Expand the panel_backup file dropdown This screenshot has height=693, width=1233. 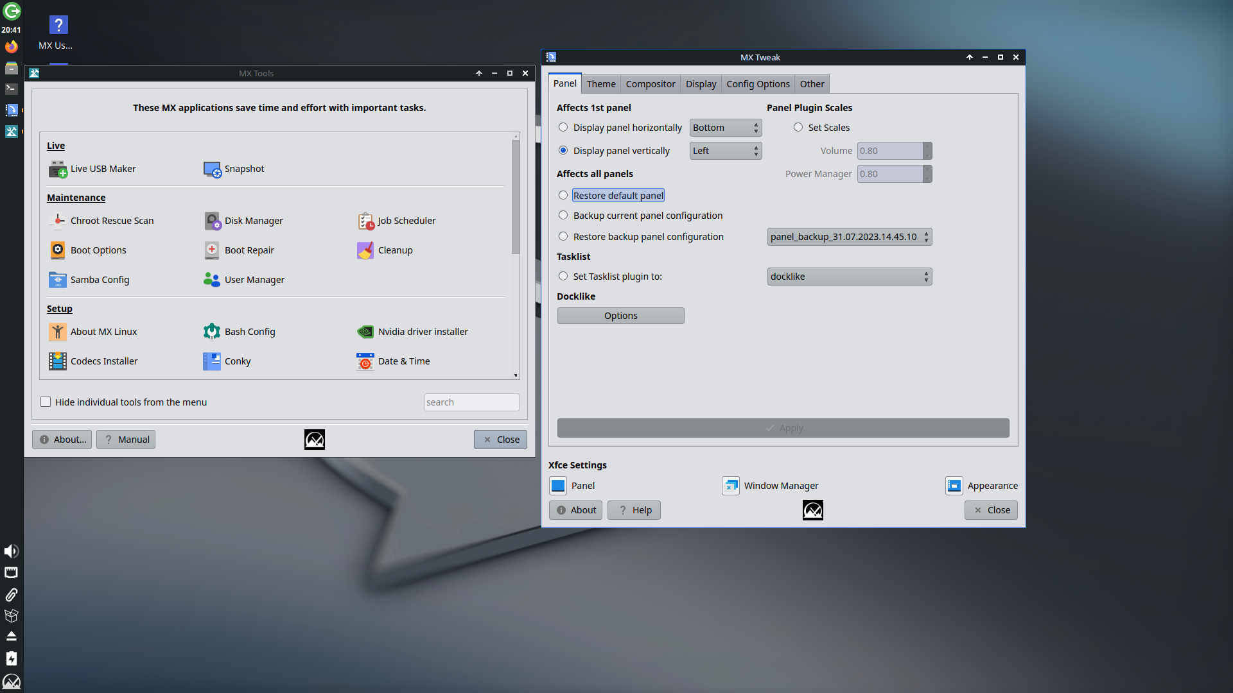tap(850, 237)
